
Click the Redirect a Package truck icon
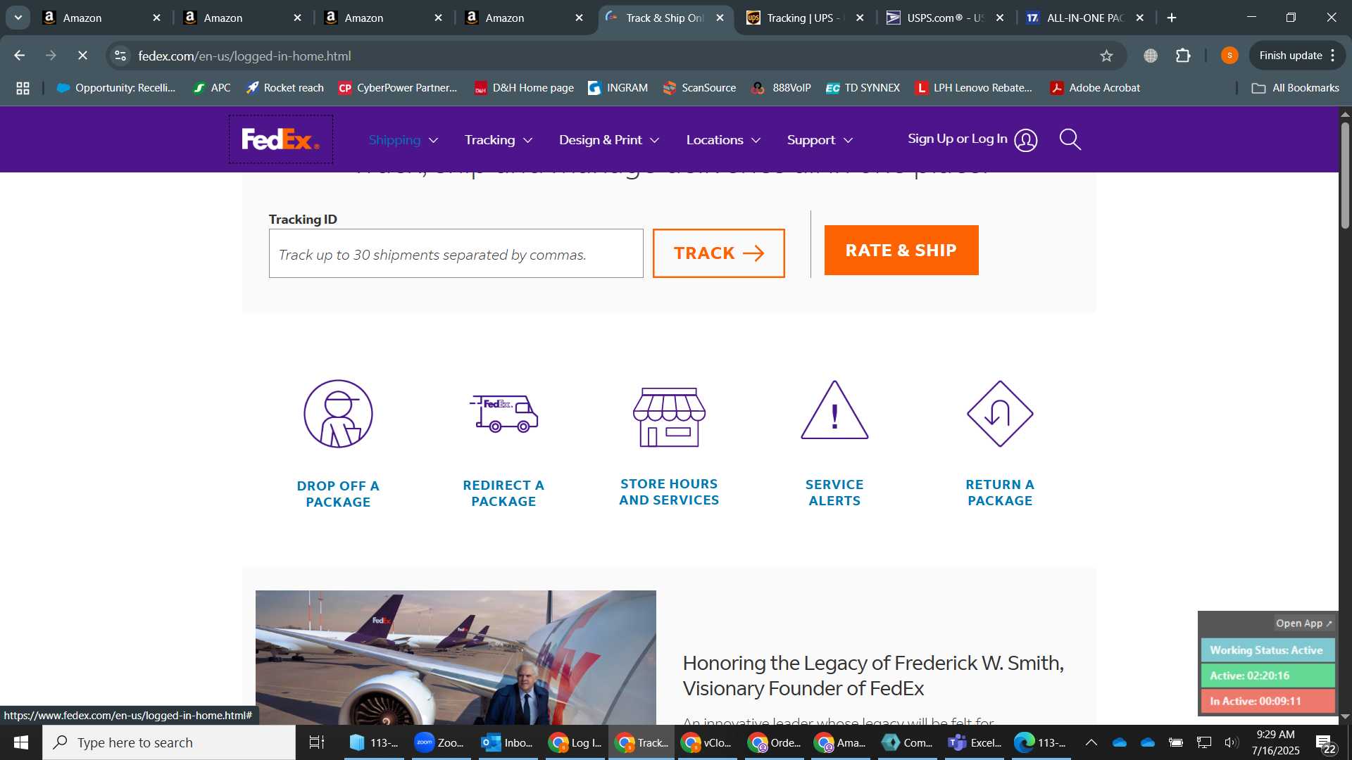click(503, 414)
